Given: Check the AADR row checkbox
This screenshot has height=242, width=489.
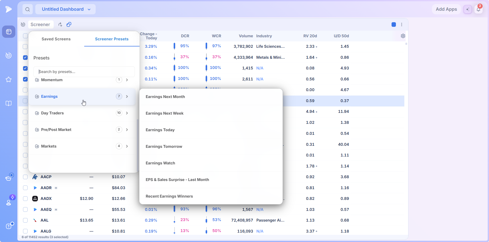Looking at the screenshot, I should pos(25,188).
